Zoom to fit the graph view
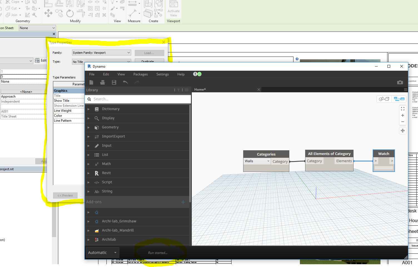 tap(403, 108)
